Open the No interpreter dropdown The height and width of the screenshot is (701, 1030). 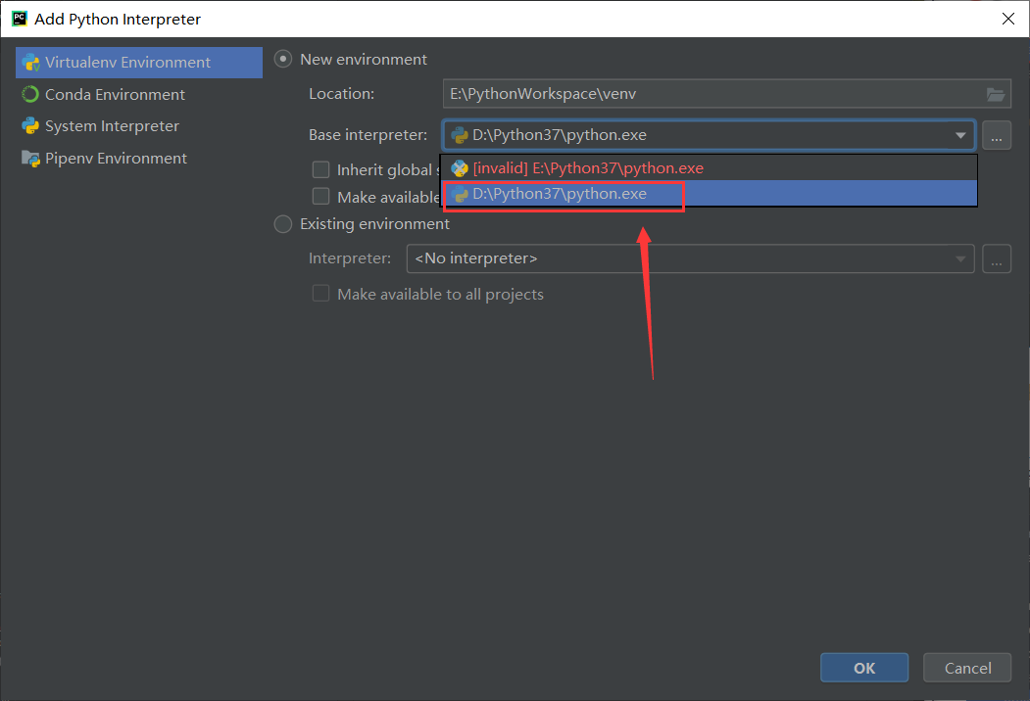690,258
